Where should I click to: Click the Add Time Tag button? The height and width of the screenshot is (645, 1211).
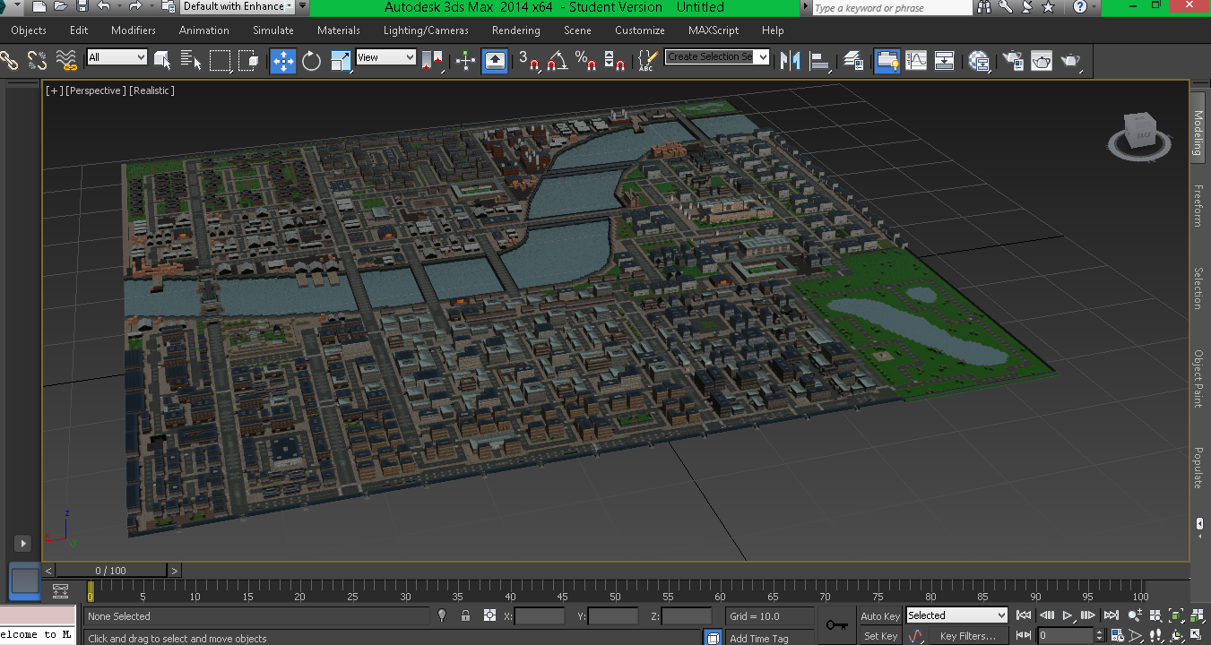pos(759,638)
